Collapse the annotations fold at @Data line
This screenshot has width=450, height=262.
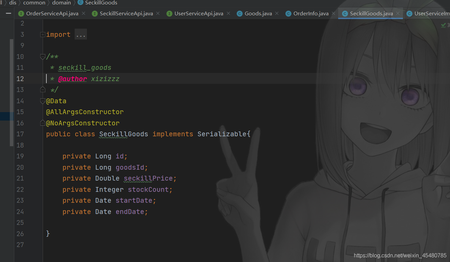43,101
